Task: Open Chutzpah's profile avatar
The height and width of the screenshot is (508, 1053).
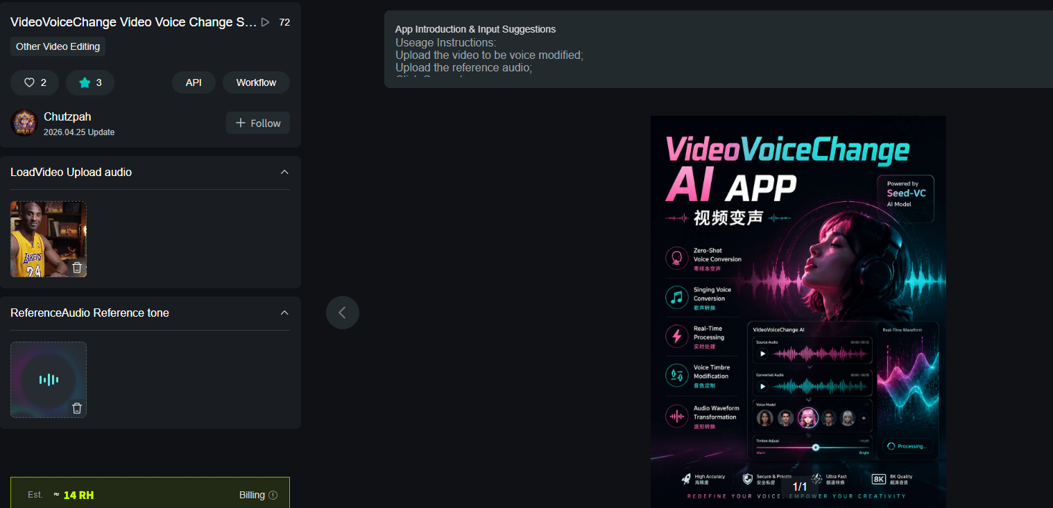Action: click(x=24, y=123)
